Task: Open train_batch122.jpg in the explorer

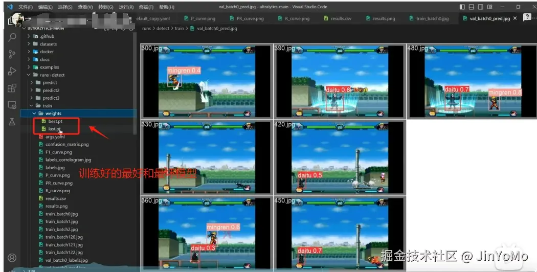Action: tap(64, 252)
